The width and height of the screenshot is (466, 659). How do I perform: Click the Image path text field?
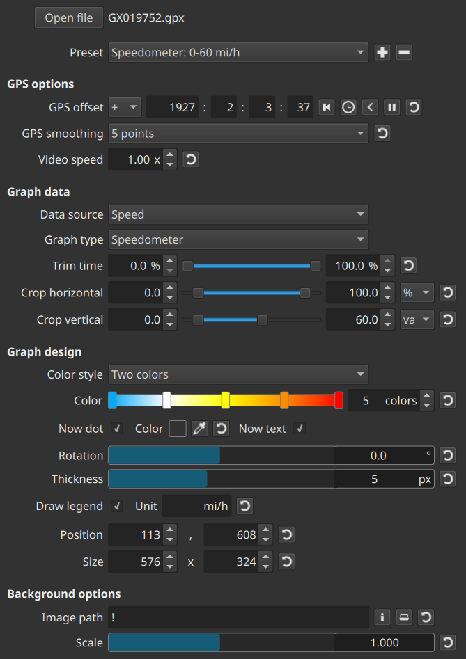(x=238, y=617)
